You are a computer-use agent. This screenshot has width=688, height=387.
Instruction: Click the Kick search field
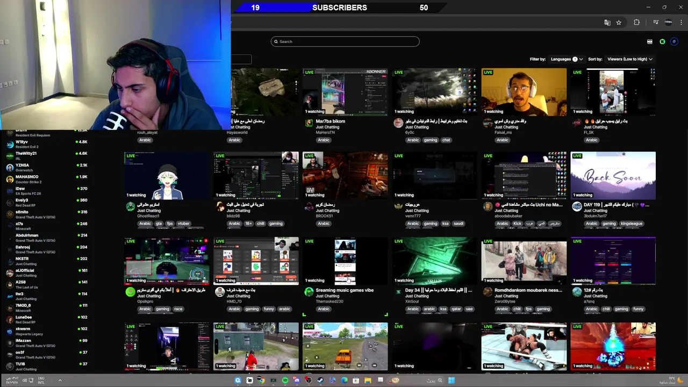click(x=345, y=41)
